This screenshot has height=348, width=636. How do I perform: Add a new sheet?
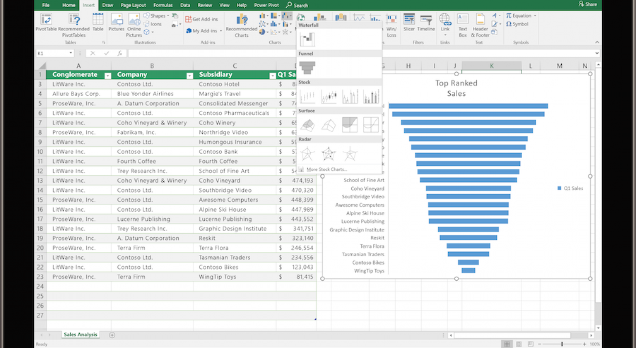point(112,335)
